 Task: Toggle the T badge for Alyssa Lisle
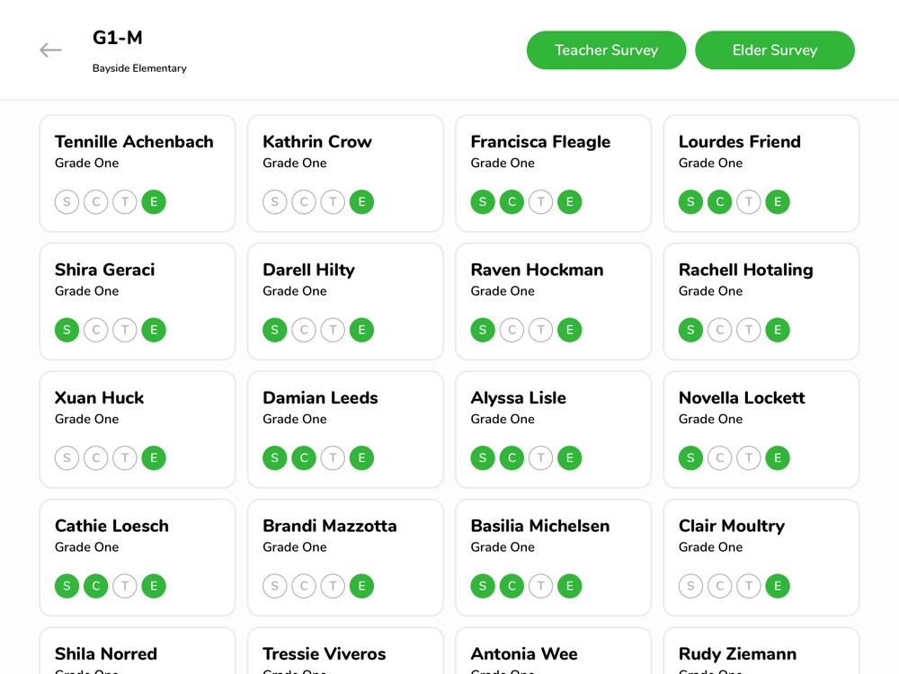[540, 458]
